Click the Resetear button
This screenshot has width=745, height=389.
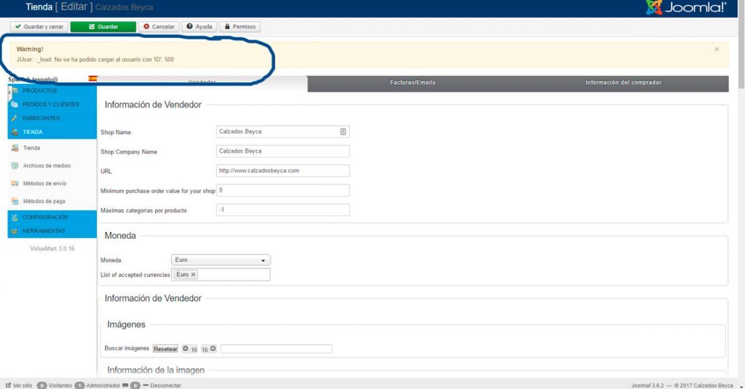point(165,348)
